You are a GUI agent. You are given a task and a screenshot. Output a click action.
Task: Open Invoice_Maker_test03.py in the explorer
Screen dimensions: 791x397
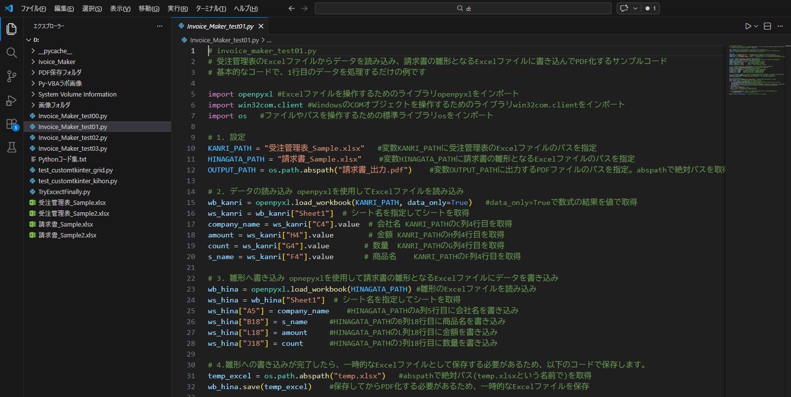click(72, 148)
